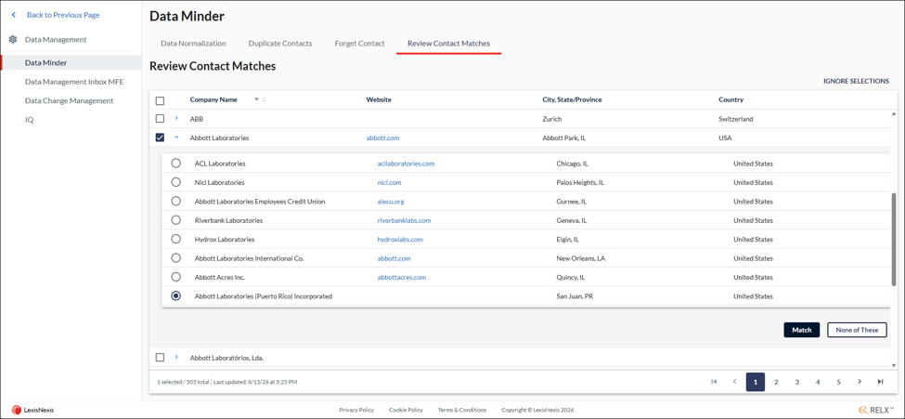Select the Hydrox Laboratories radio button

(x=176, y=239)
